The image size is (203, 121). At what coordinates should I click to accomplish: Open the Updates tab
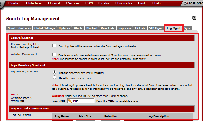(65, 28)
